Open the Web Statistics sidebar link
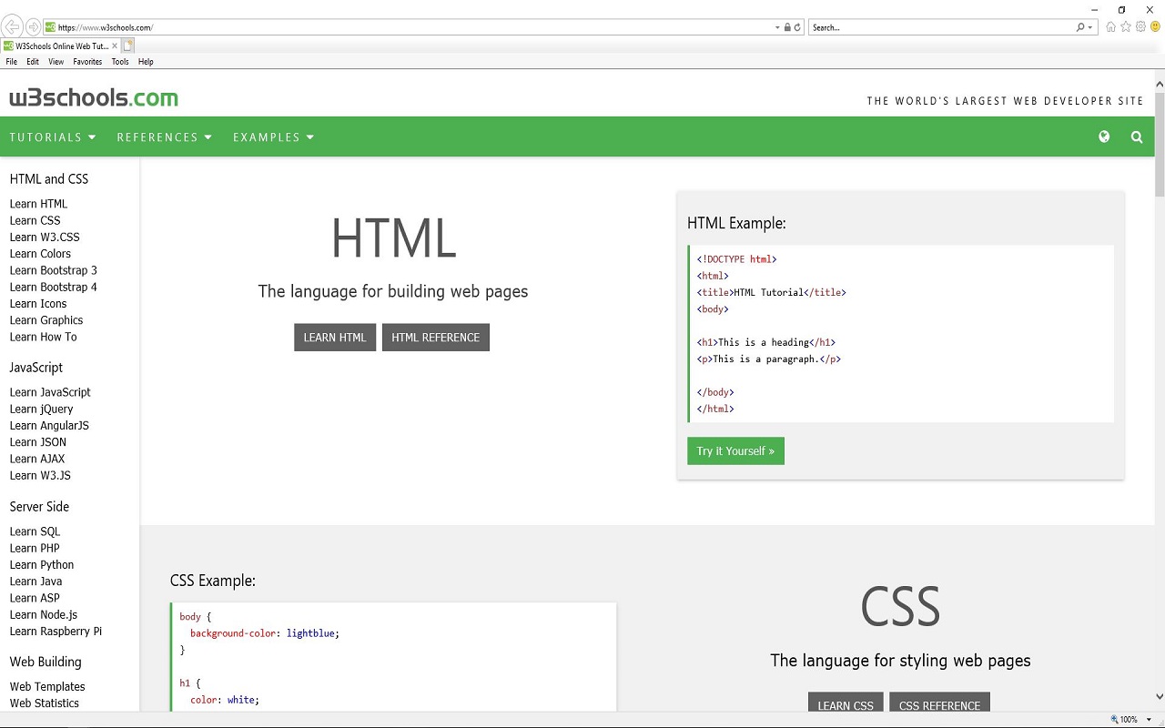 pyautogui.click(x=45, y=703)
